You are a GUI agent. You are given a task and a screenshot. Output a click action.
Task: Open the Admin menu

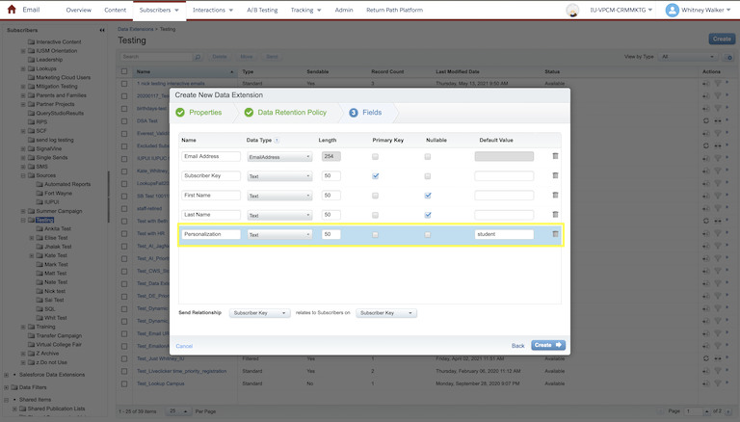(344, 10)
